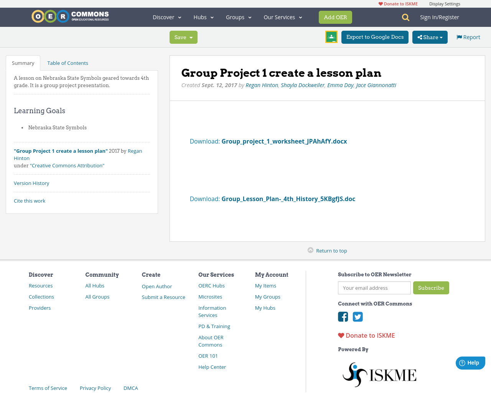This screenshot has width=491, height=393.
Task: Open author Emma Day
Action: pyautogui.click(x=340, y=85)
